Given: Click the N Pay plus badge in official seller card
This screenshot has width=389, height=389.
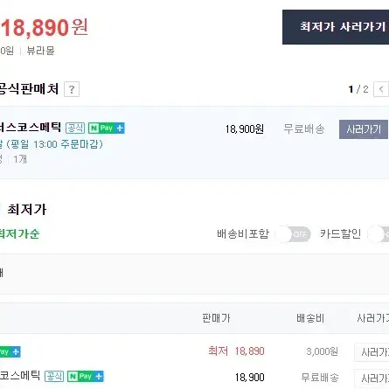Looking at the screenshot, I should pos(107,128).
